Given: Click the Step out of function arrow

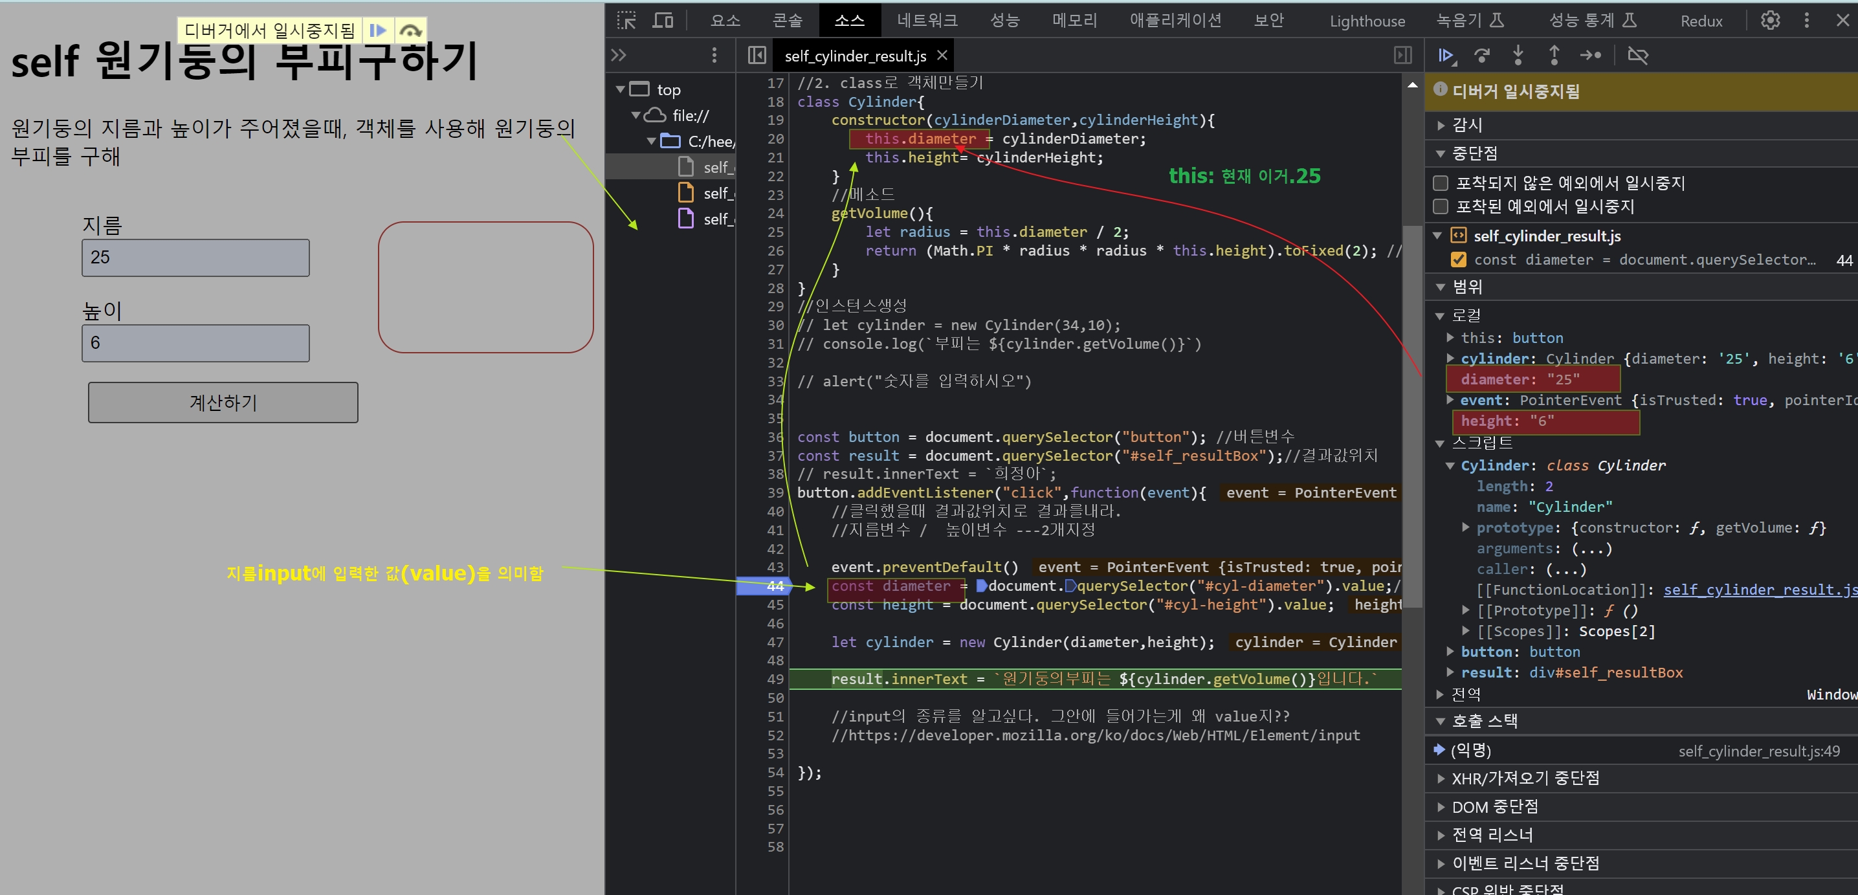Looking at the screenshot, I should (x=1554, y=56).
